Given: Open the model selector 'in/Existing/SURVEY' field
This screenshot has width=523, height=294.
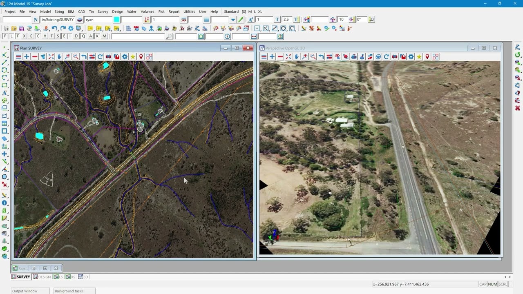Looking at the screenshot, I should [x=58, y=20].
